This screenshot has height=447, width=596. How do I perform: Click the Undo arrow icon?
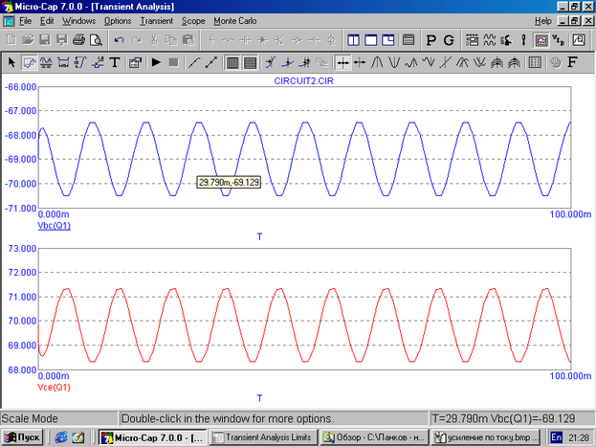point(120,40)
